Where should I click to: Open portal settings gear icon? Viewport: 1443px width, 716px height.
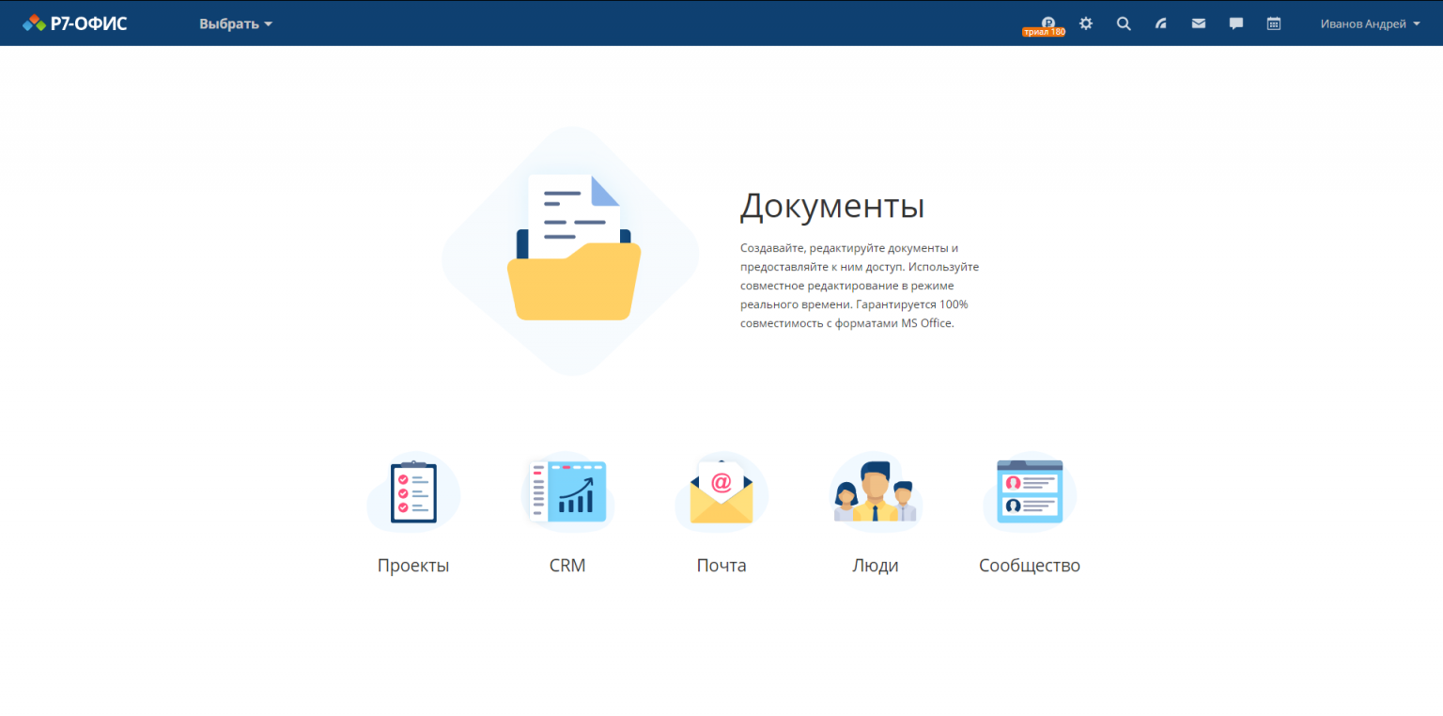[x=1086, y=23]
